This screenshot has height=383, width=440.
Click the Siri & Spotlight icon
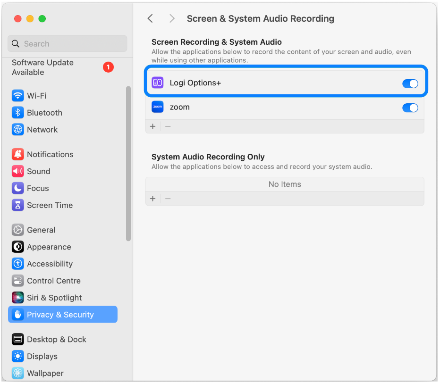(x=18, y=298)
